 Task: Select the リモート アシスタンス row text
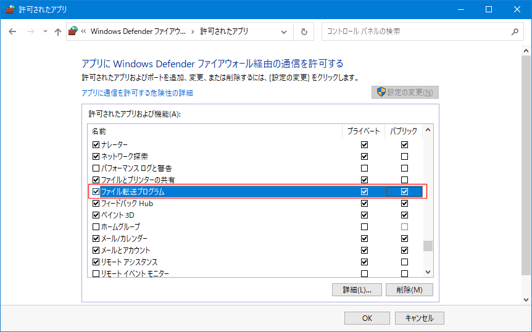(x=129, y=262)
